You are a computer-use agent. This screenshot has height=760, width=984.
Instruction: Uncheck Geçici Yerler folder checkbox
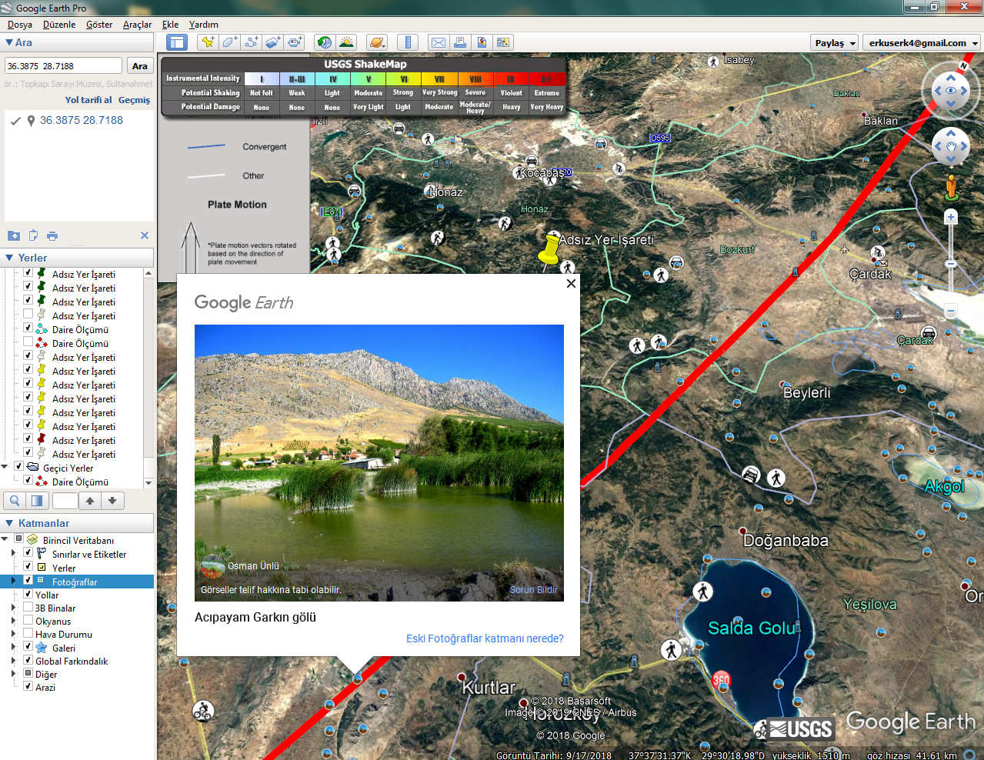coord(18,466)
